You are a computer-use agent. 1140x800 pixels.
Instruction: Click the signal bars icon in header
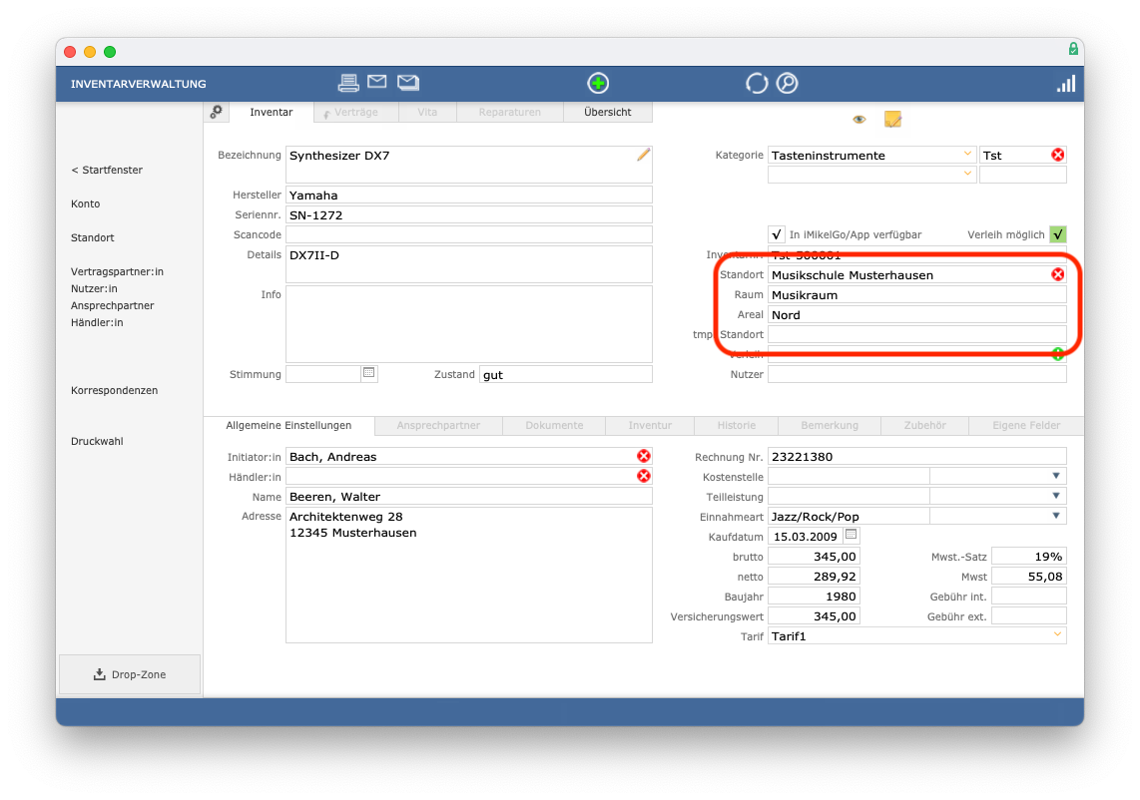(x=1066, y=84)
